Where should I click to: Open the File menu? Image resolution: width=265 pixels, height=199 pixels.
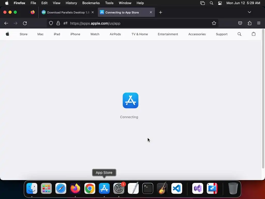point(33,3)
